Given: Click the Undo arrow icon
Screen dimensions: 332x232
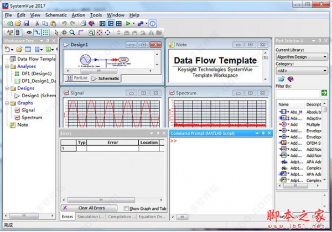Looking at the screenshot, I should point(64,23).
